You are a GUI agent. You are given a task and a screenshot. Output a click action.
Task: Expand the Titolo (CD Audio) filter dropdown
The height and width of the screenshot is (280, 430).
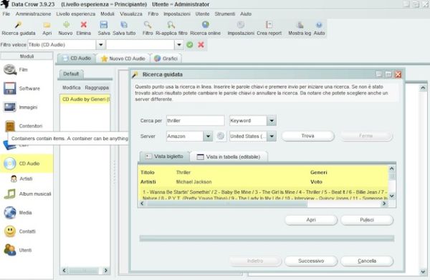[x=100, y=44]
